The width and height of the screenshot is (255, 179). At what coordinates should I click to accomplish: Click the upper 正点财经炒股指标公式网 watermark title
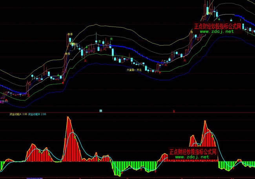click(223, 27)
